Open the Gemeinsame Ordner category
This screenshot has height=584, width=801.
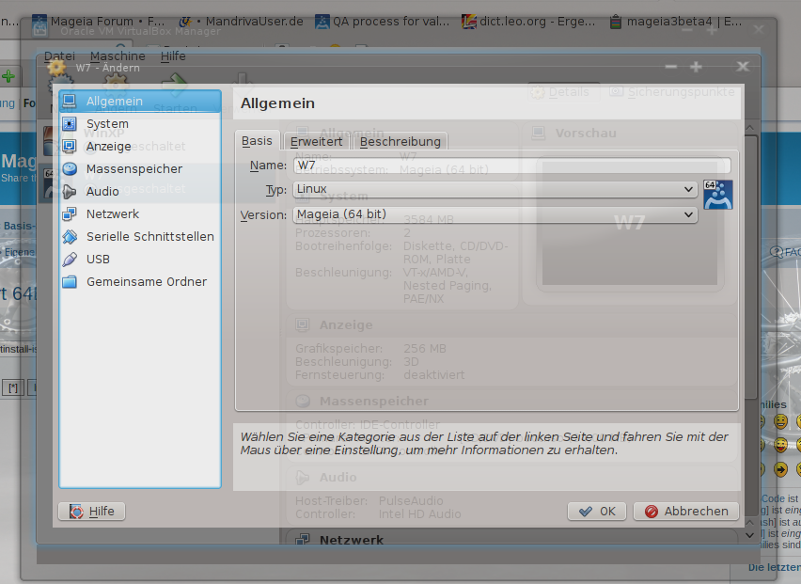140,281
